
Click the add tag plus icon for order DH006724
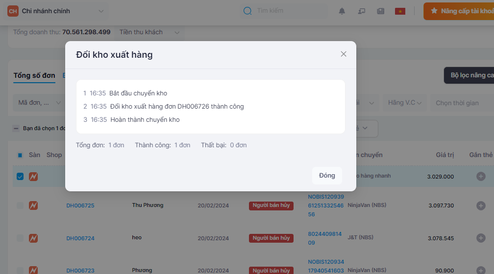[x=481, y=238]
